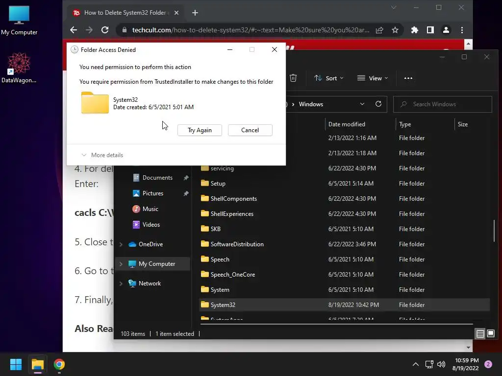Go back in Chrome
502x376 pixels.
74,30
